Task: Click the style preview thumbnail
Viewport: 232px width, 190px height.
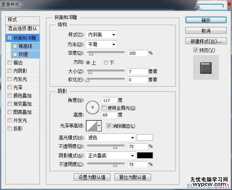Action: click(206, 68)
